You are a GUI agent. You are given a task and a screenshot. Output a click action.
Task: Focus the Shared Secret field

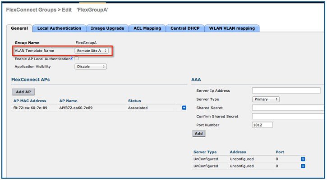[289, 108]
